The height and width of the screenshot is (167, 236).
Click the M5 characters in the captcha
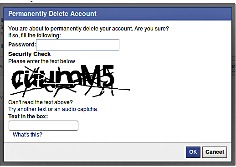coord(97,76)
